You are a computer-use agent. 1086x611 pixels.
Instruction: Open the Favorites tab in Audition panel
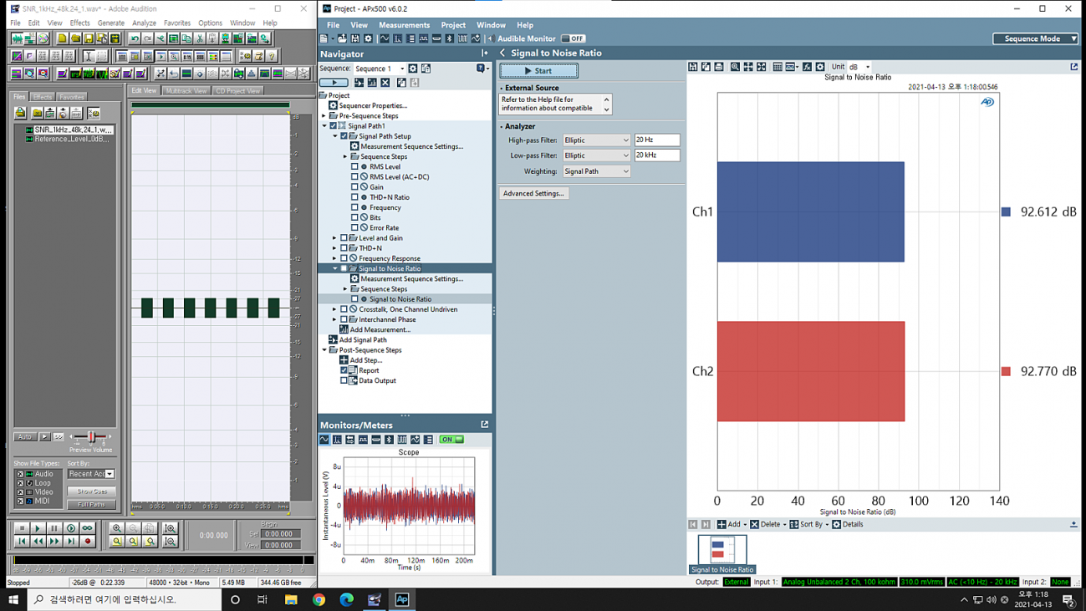pos(72,97)
